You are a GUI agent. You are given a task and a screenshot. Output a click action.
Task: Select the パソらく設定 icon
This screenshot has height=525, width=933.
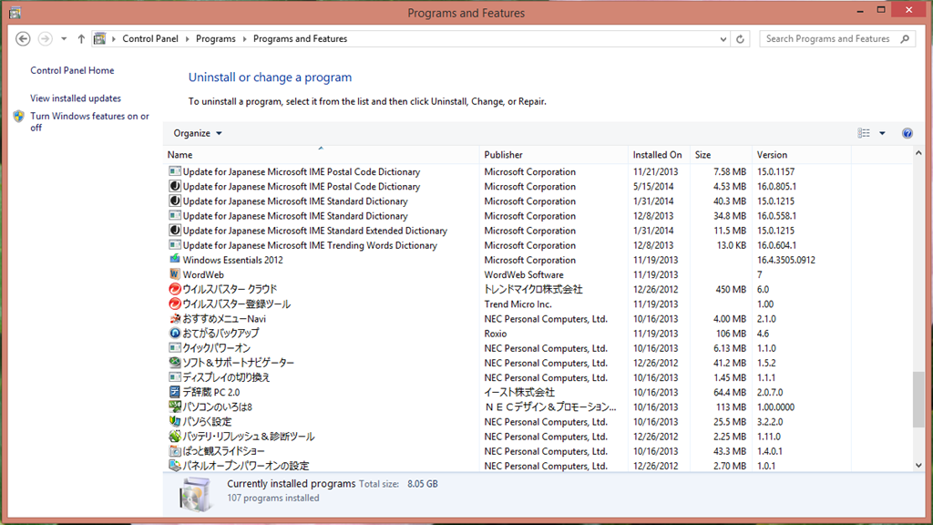click(x=174, y=421)
